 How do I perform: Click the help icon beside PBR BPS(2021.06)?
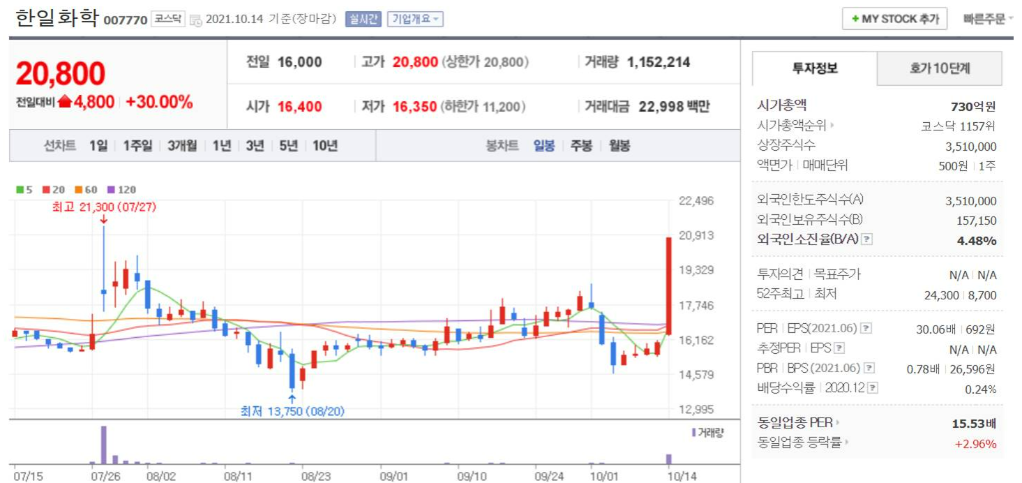(x=869, y=368)
